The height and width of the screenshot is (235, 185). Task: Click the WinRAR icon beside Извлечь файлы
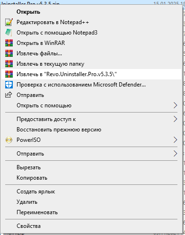9,53
